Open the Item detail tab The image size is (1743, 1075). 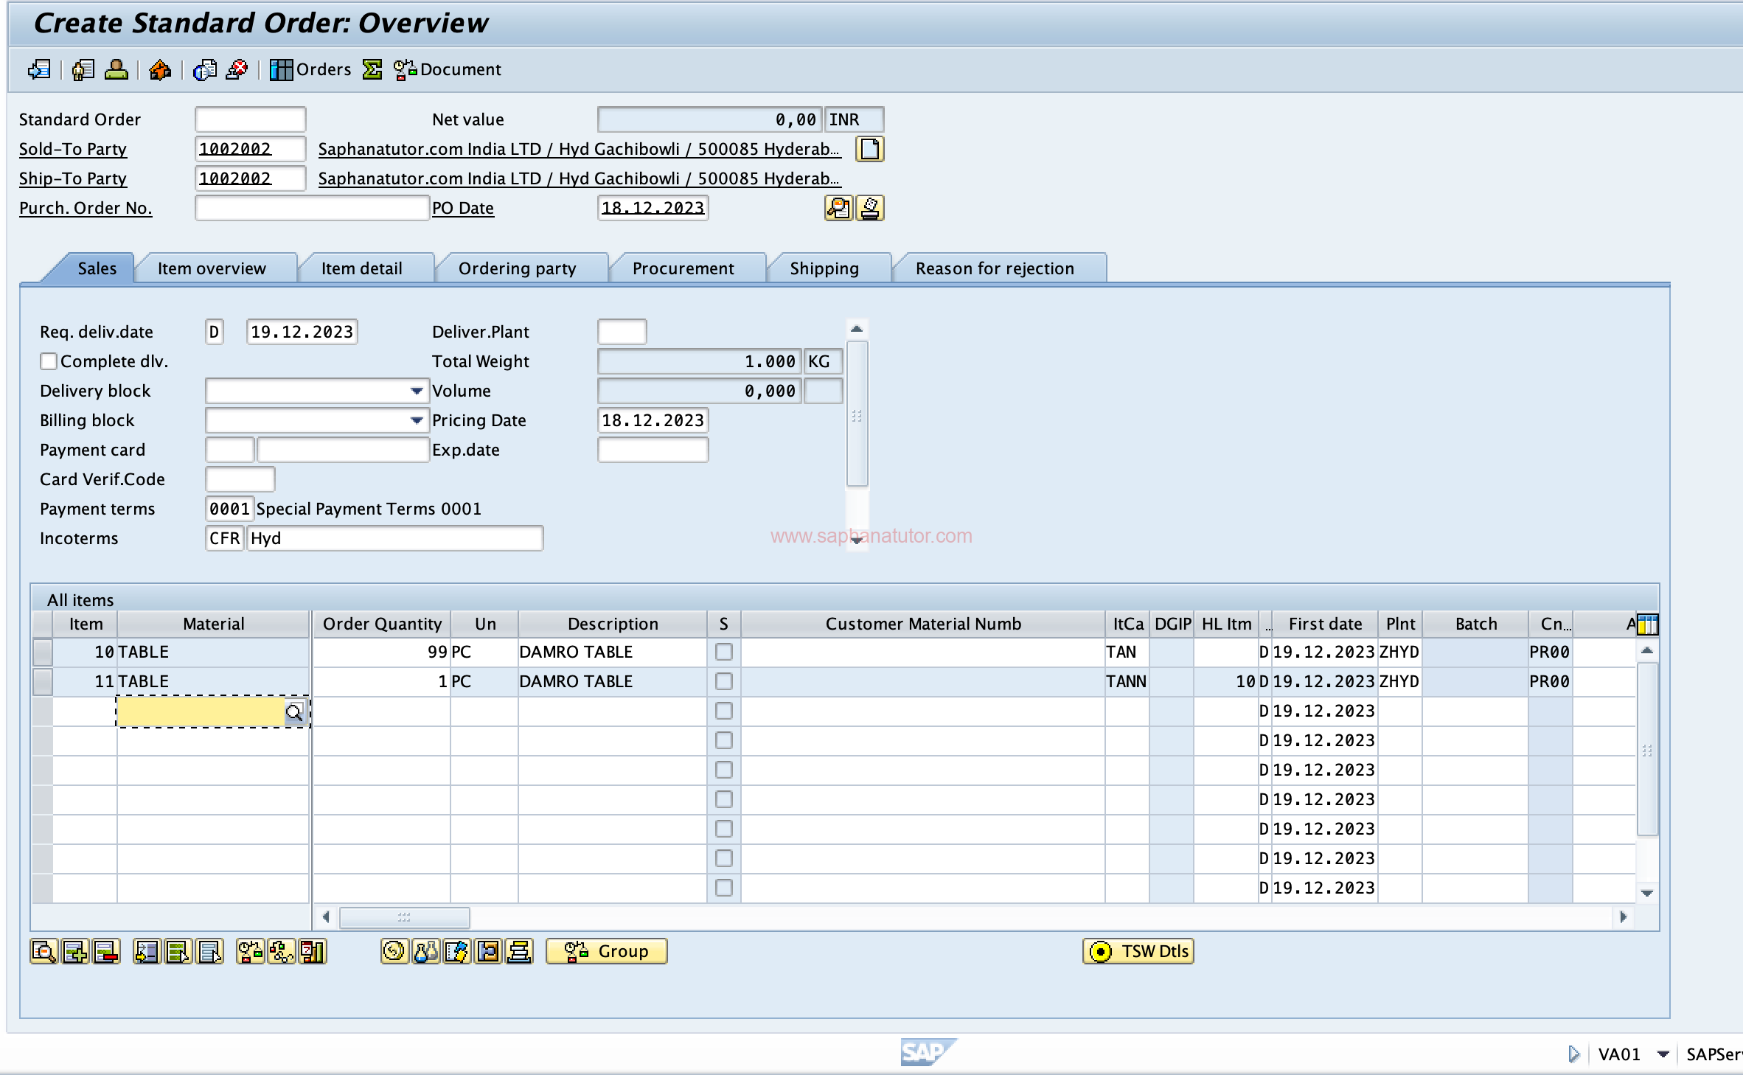[x=361, y=268]
